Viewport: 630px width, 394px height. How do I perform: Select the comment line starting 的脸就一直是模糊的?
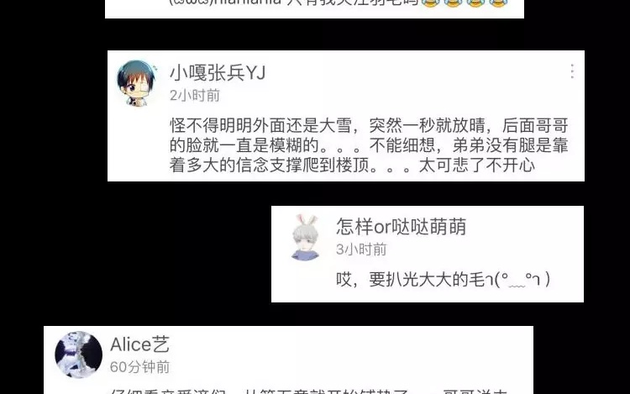(369, 145)
